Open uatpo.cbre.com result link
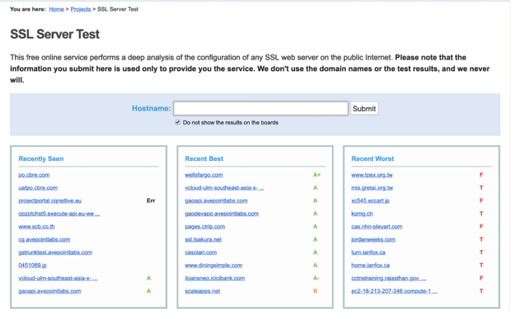 (x=38, y=187)
